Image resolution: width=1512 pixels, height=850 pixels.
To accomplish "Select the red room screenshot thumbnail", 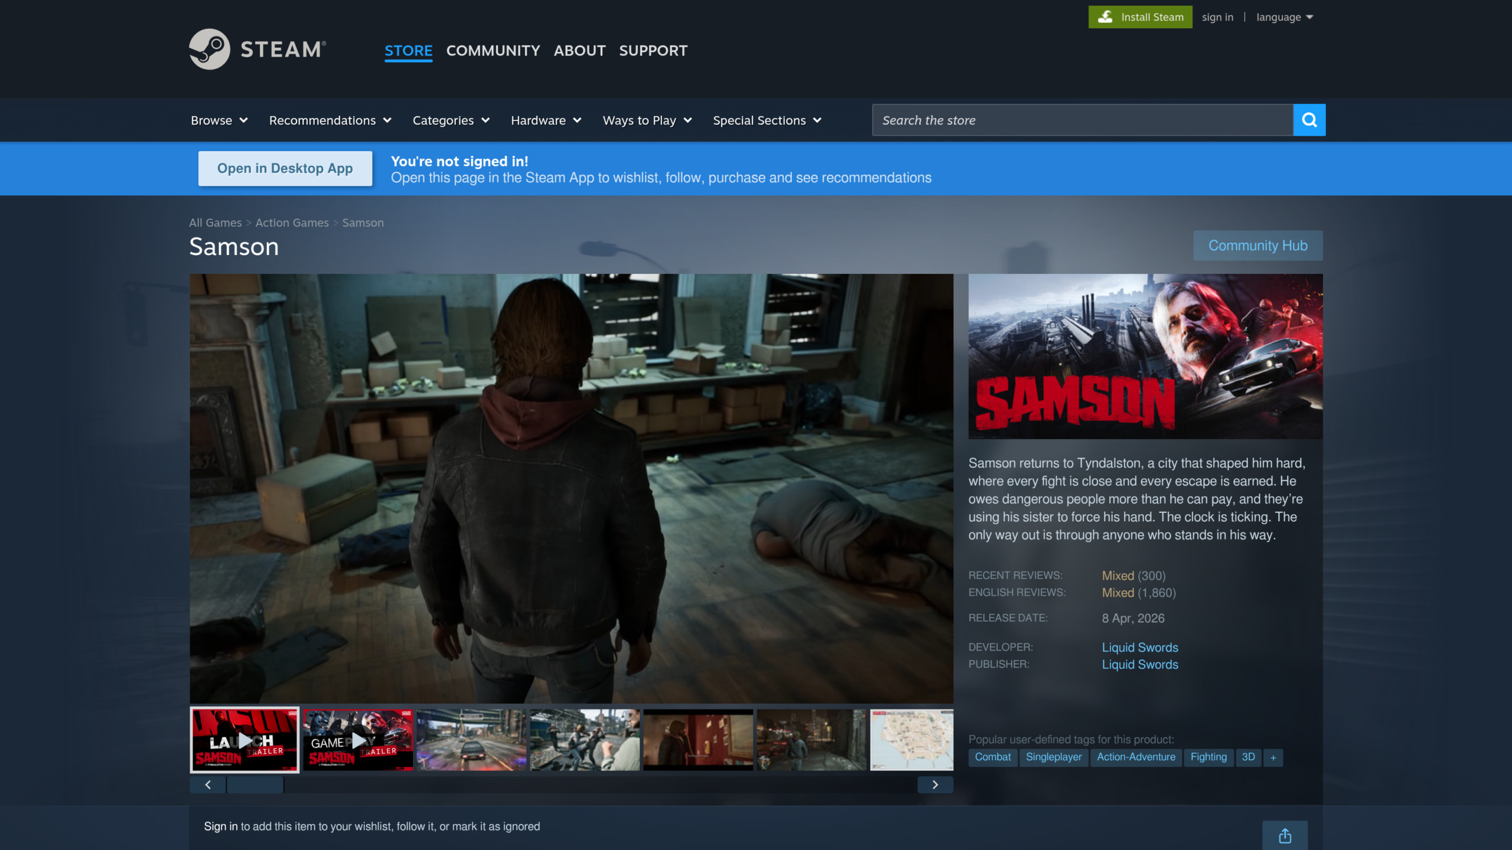I will 698,740.
